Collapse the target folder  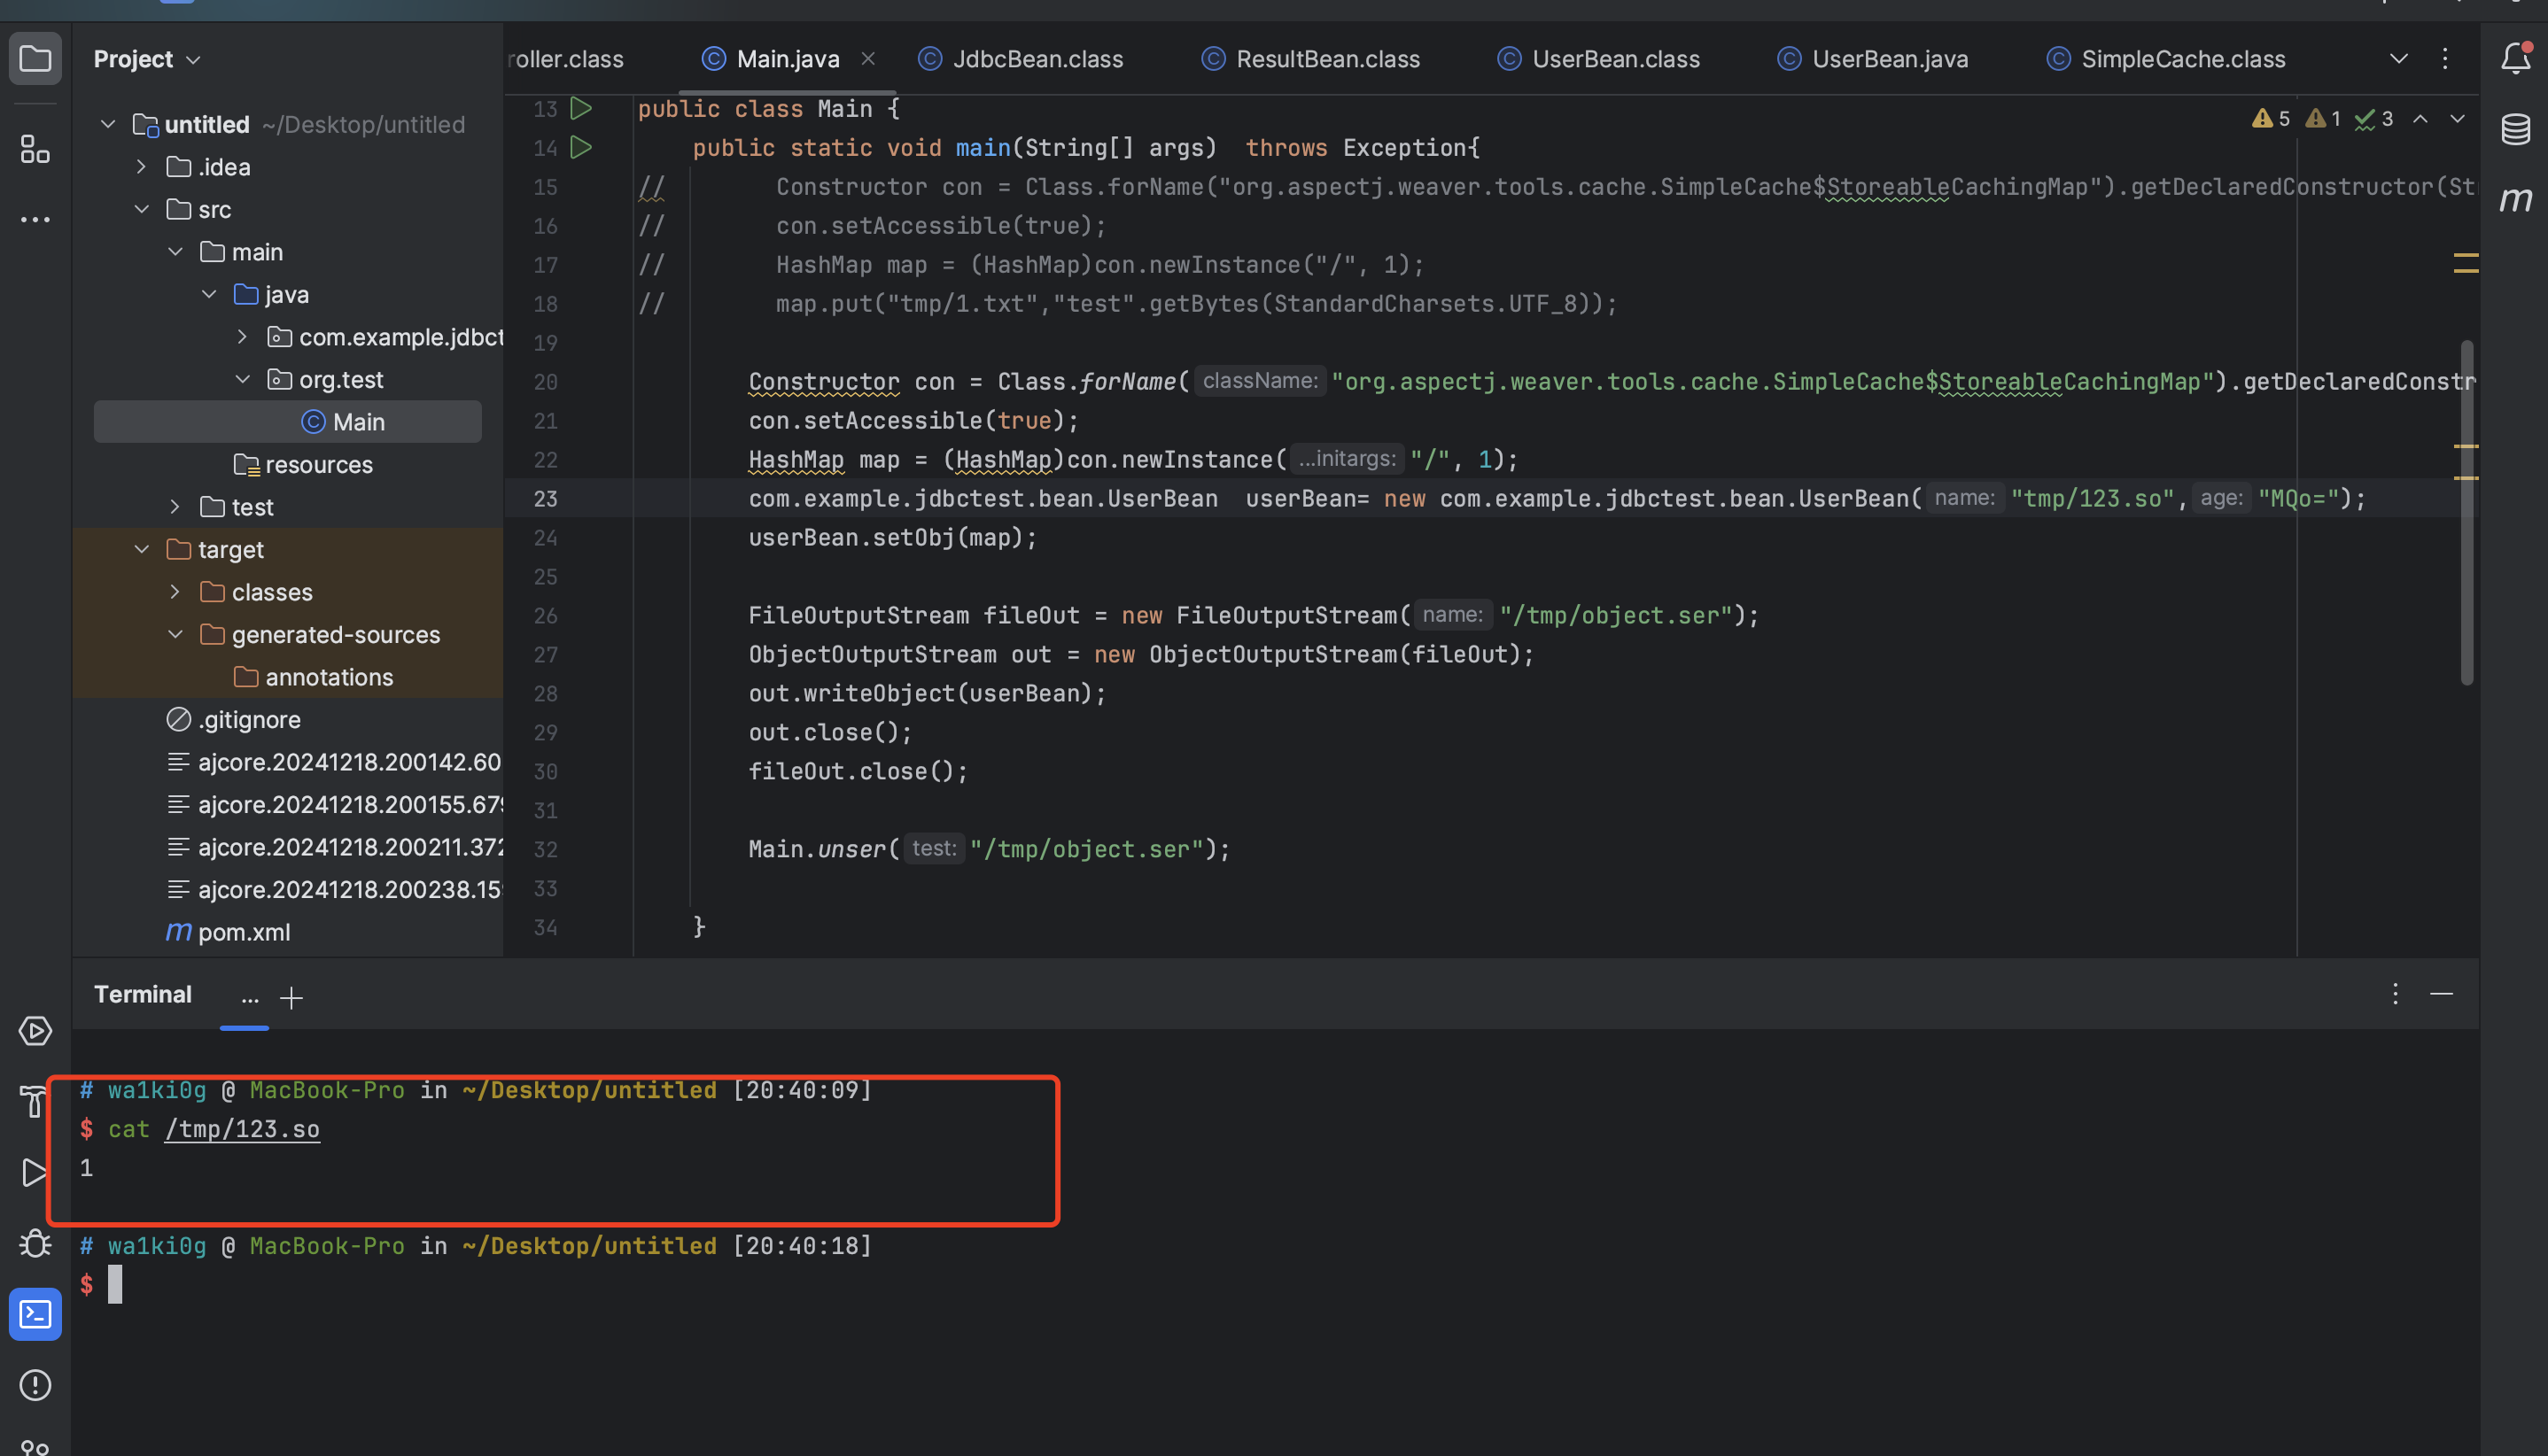(141, 549)
